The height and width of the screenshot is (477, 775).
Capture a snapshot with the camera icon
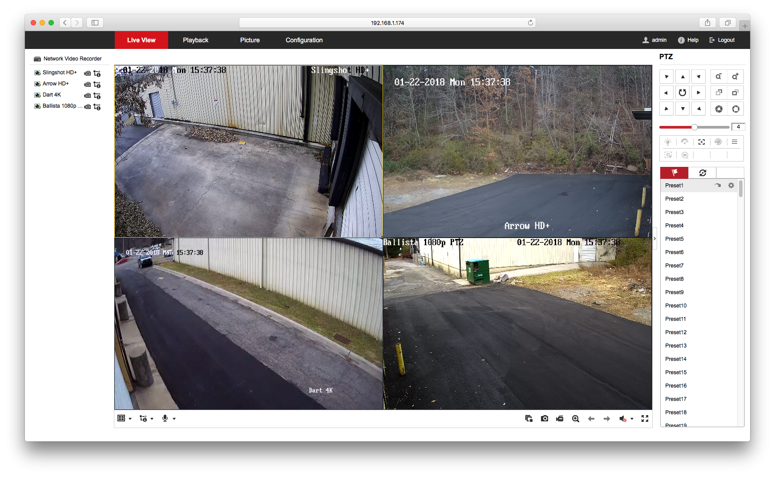[x=544, y=419]
